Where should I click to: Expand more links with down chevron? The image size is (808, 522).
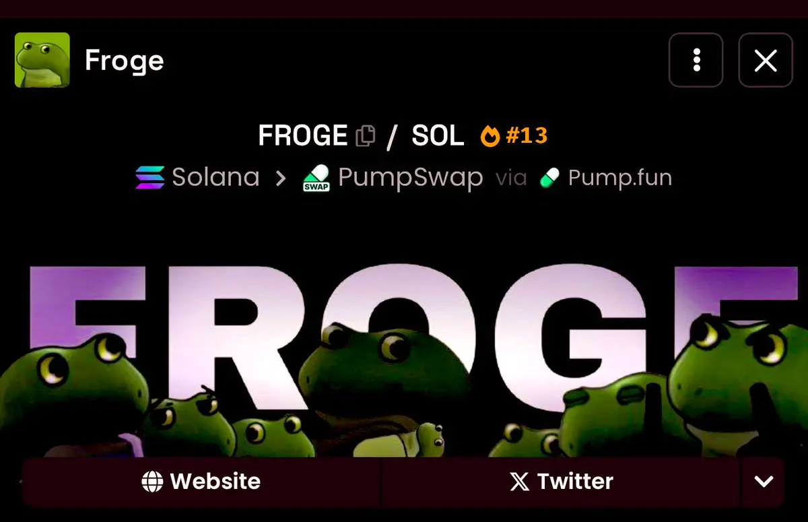point(764,482)
